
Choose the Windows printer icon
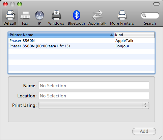pos(56,15)
